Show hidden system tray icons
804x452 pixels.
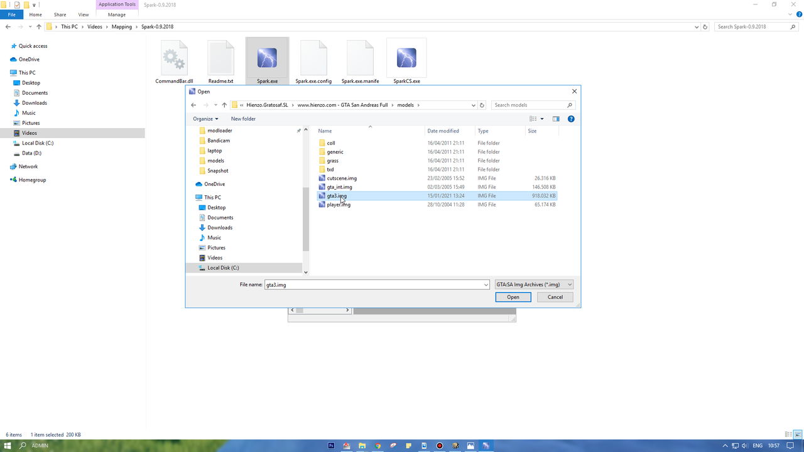[725, 446]
